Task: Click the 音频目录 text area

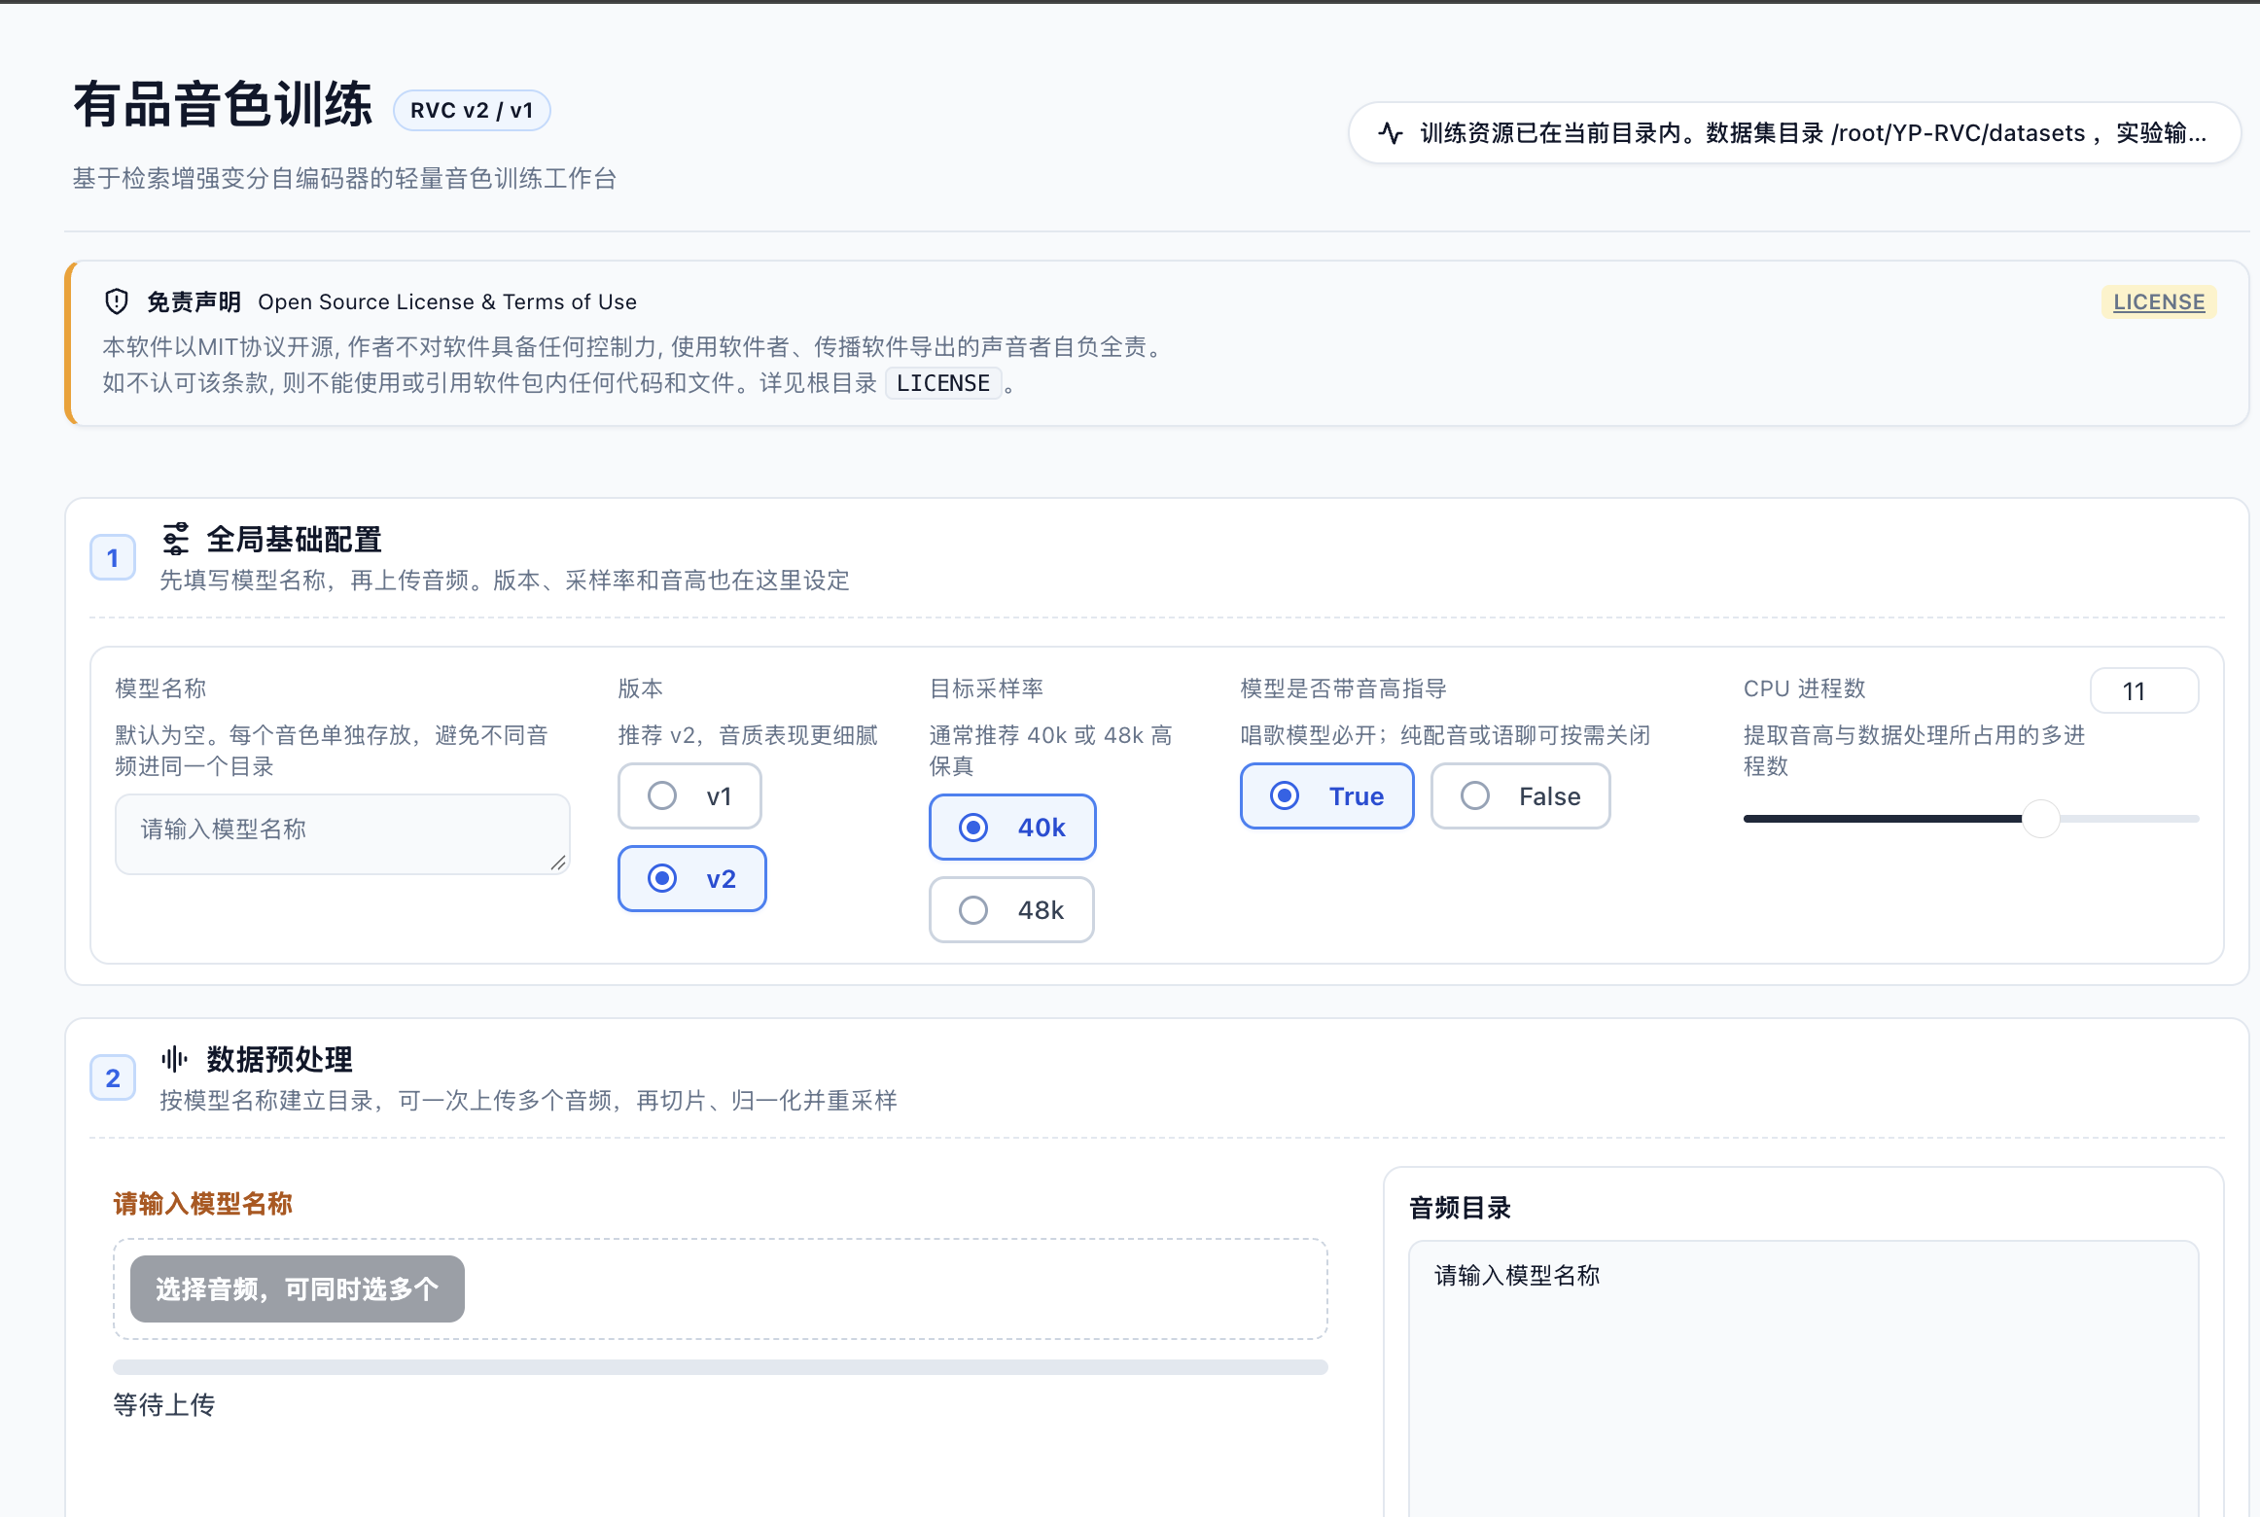Action: pos(1804,1378)
